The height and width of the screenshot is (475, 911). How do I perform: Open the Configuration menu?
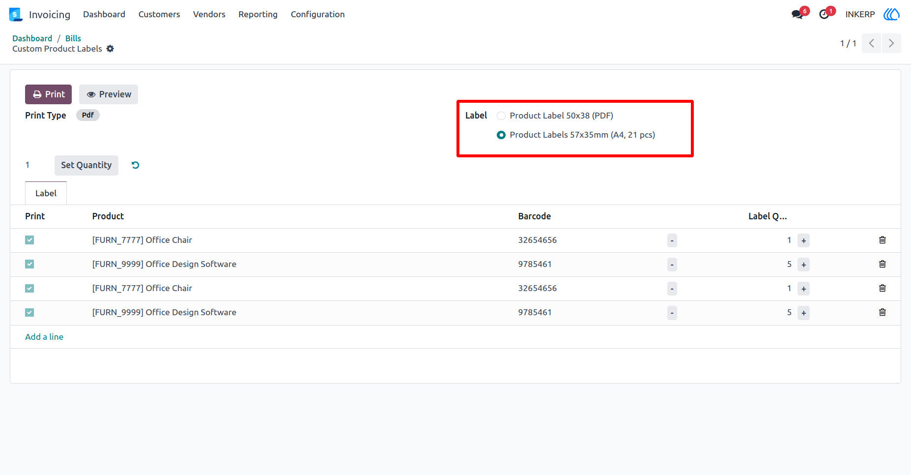[318, 14]
